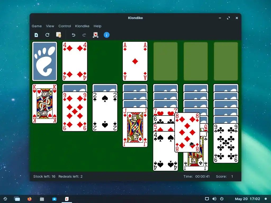271x203 pixels.
Task: Select the 5 of diamonds card
Action: [164, 128]
